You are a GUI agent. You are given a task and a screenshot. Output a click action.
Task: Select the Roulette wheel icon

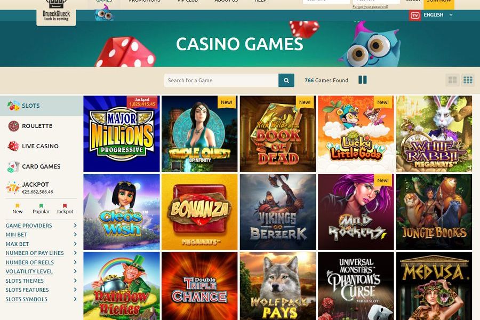click(13, 126)
